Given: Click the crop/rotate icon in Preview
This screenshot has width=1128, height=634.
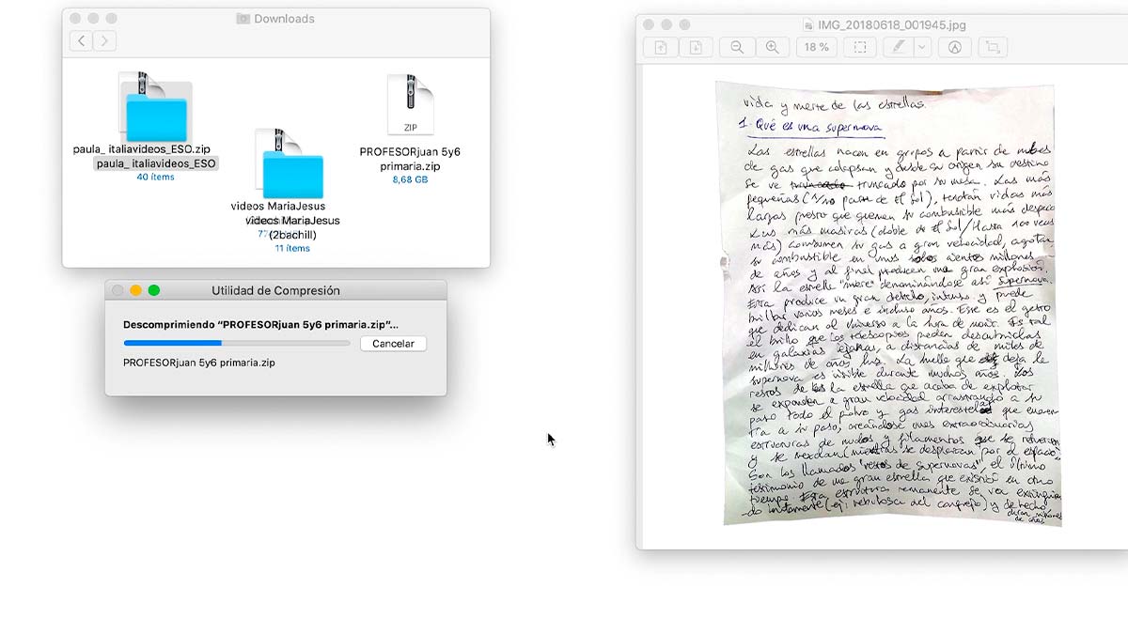Looking at the screenshot, I should 991,47.
